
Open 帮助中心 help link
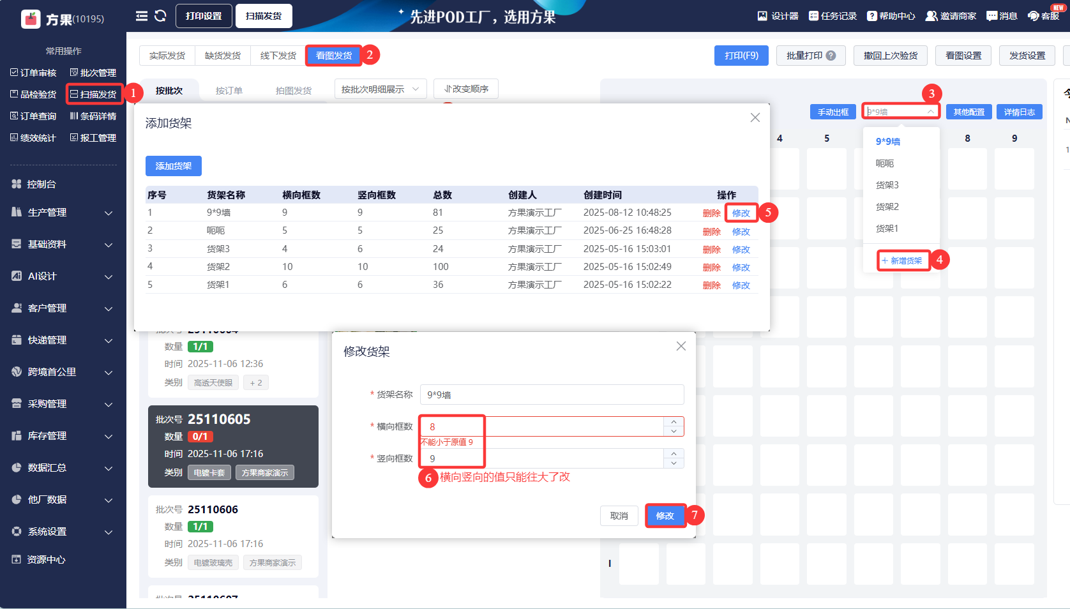click(x=891, y=16)
